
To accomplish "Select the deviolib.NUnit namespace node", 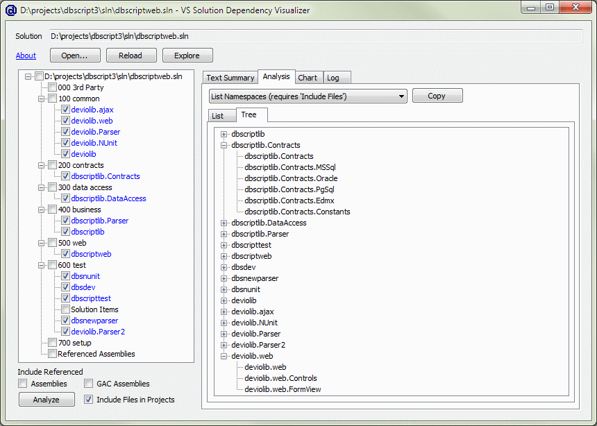I will (x=254, y=323).
